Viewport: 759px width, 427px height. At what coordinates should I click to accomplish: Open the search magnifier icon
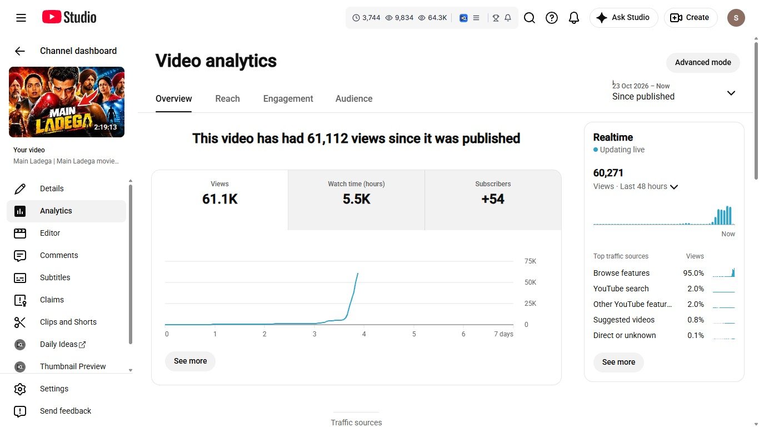coord(530,18)
